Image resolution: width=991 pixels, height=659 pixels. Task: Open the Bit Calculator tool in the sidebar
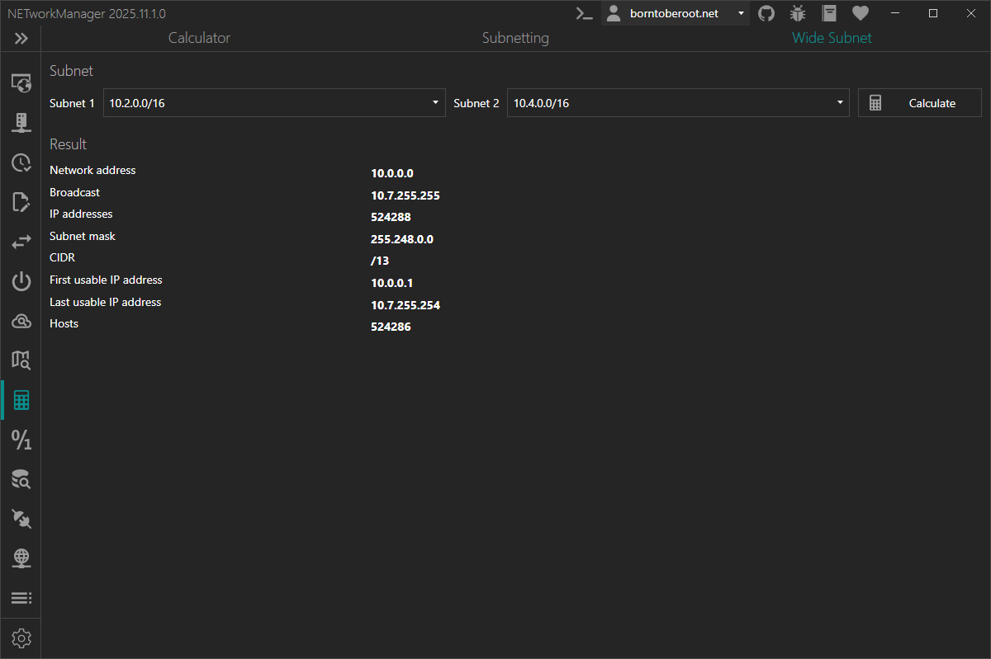point(21,440)
